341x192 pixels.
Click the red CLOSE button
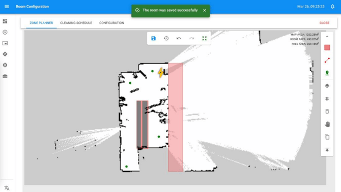click(324, 23)
